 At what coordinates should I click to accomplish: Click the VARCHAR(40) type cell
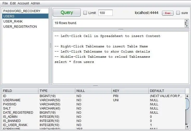click(x=57, y=108)
